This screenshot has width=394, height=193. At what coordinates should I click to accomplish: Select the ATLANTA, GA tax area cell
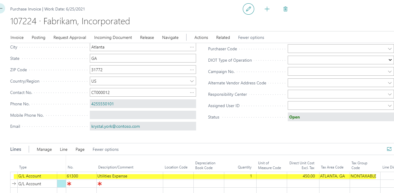tap(334, 176)
